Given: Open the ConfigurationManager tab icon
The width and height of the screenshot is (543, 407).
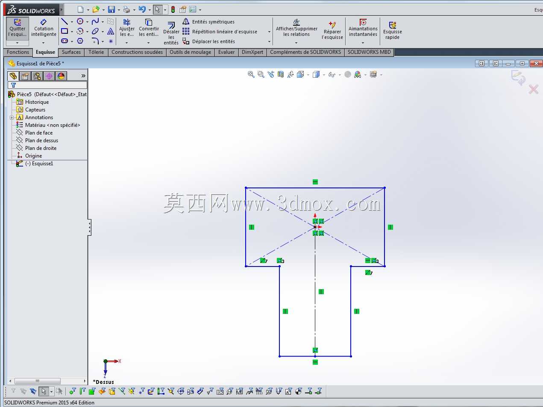Looking at the screenshot, I should pos(37,76).
